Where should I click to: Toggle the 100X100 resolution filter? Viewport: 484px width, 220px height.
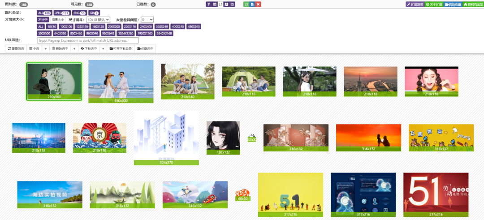pos(66,26)
